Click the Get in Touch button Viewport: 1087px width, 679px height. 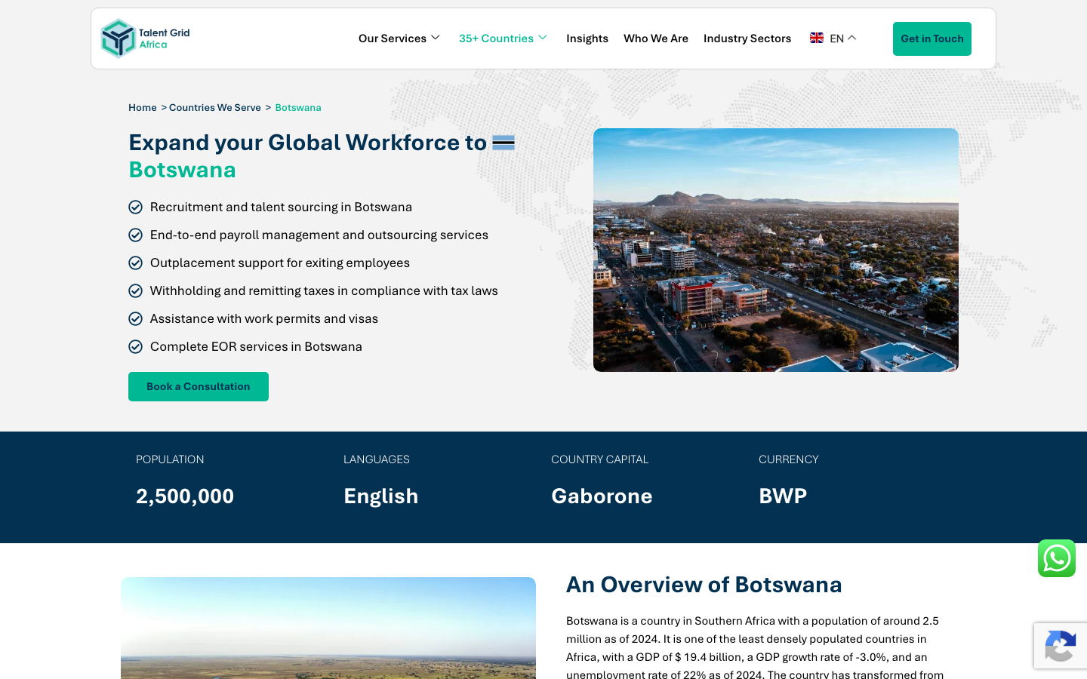pos(932,38)
